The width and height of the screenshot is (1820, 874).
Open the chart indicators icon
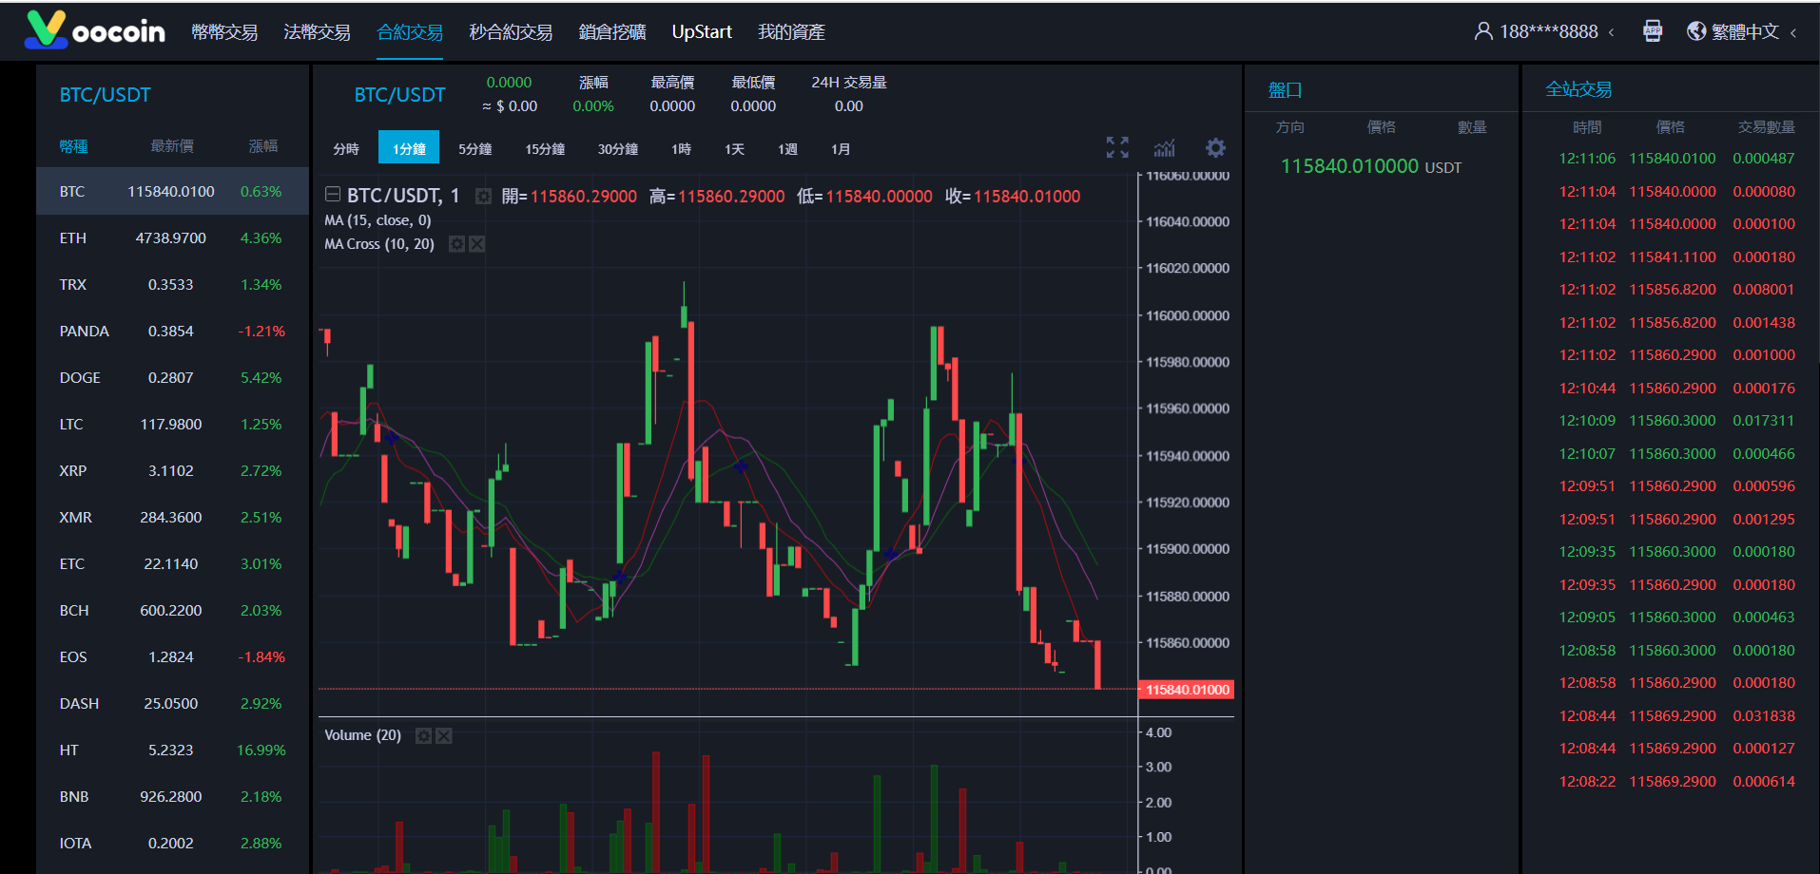pos(1165,147)
